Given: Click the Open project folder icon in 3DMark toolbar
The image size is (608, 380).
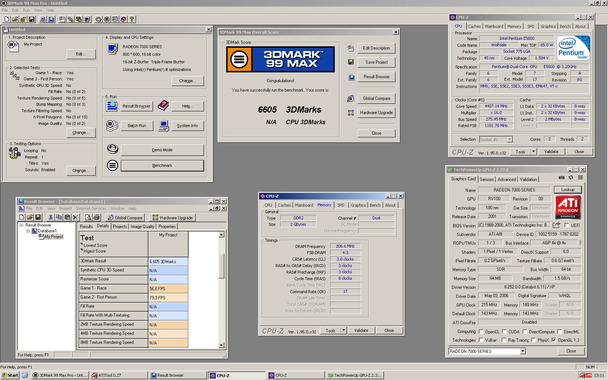Looking at the screenshot, I should [15, 19].
